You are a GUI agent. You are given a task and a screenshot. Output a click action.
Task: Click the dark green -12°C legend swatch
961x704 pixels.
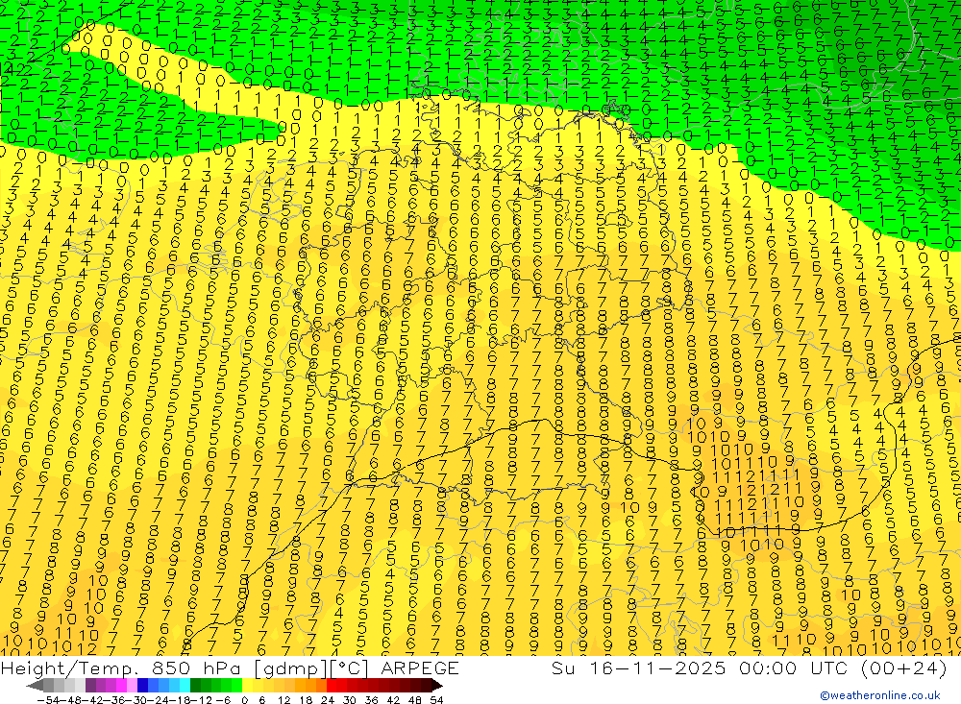(195, 685)
